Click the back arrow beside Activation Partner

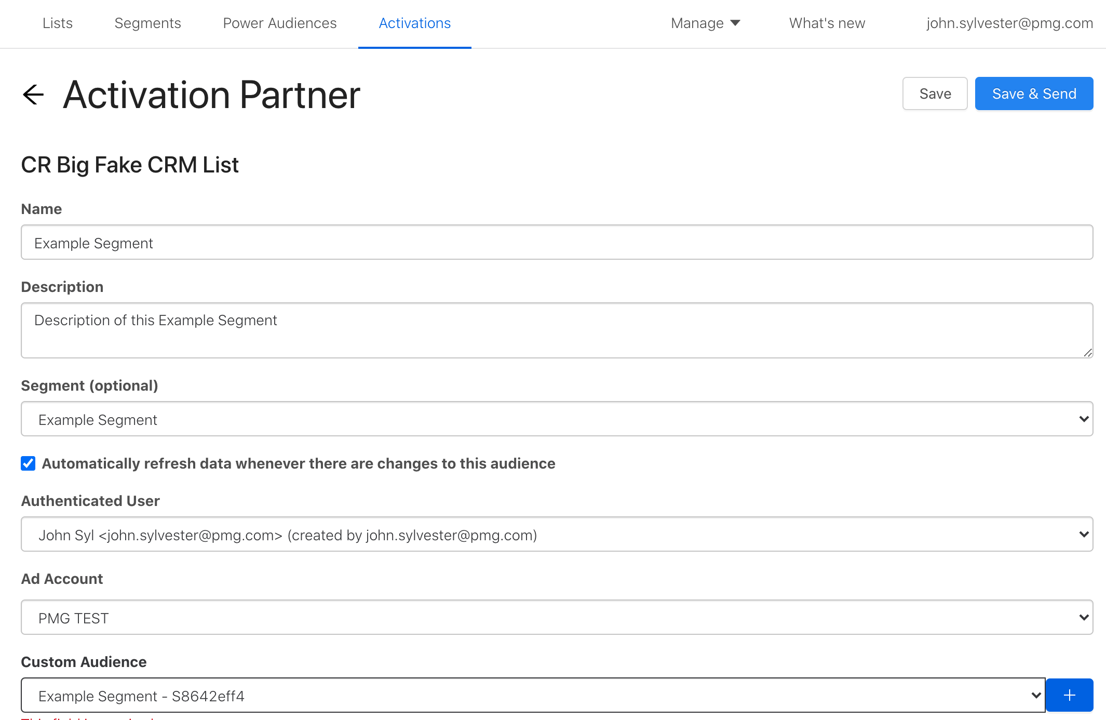point(34,95)
